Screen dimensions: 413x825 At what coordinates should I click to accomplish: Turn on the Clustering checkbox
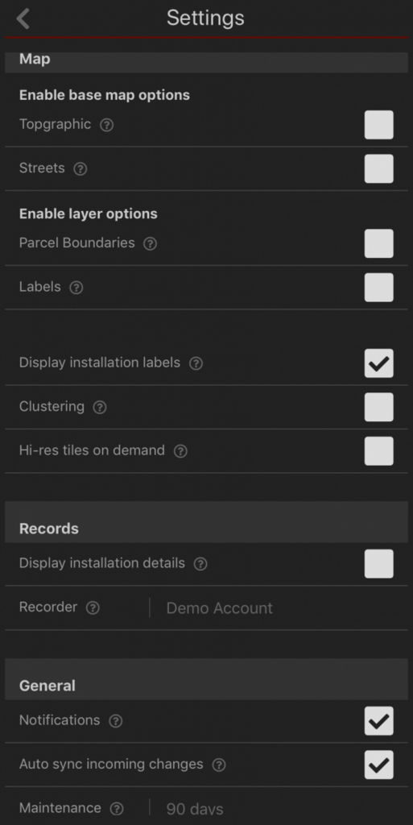coord(379,407)
